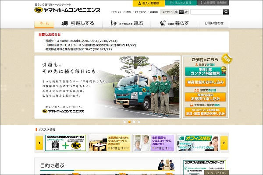Open the 個人のお客様 tab
The image size is (263, 175).
(149, 3)
